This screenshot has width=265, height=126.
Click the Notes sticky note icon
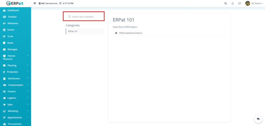pos(4,43)
